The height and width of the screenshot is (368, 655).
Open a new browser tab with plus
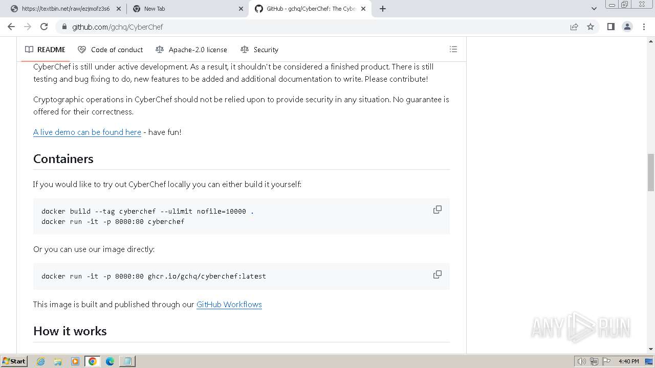[x=383, y=9]
